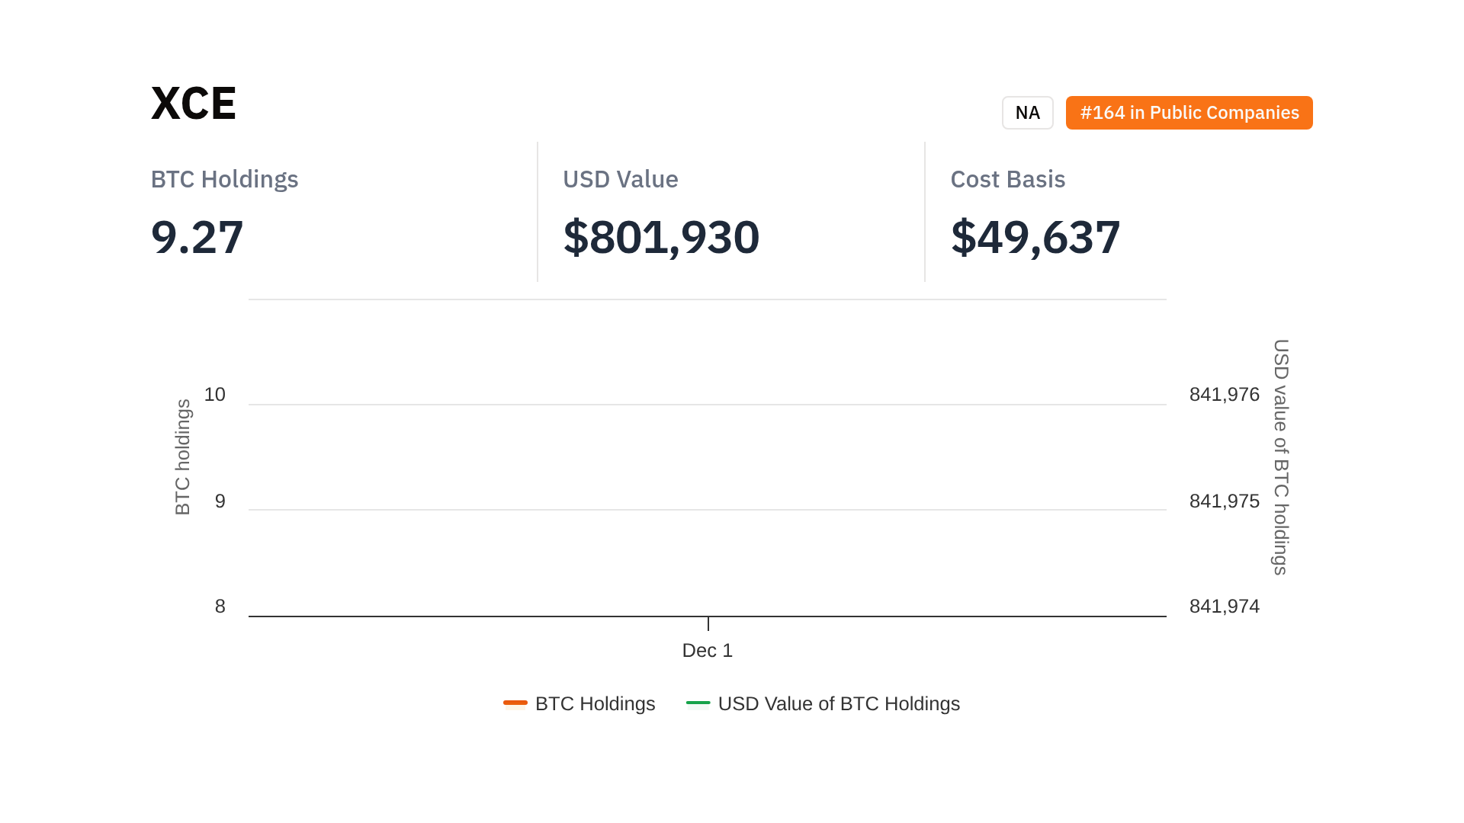Viewport: 1464px width, 823px height.
Task: Click the XCE company title
Action: (194, 104)
